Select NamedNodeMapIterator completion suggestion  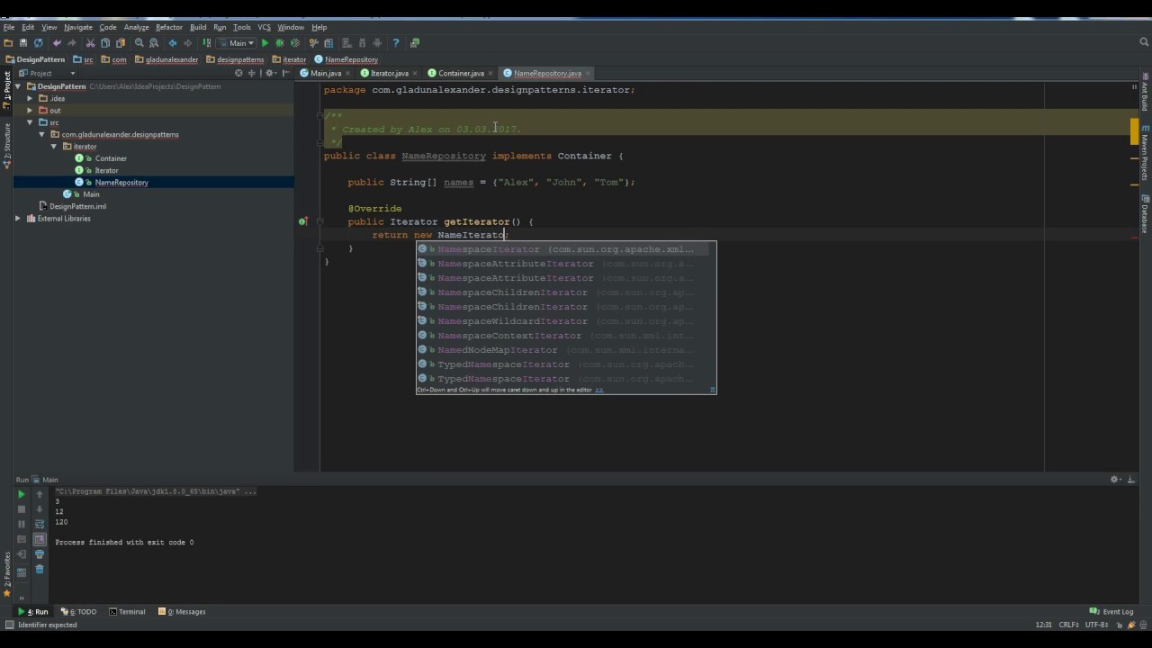click(565, 350)
